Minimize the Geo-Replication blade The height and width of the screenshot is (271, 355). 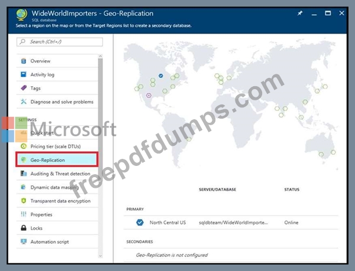click(314, 14)
